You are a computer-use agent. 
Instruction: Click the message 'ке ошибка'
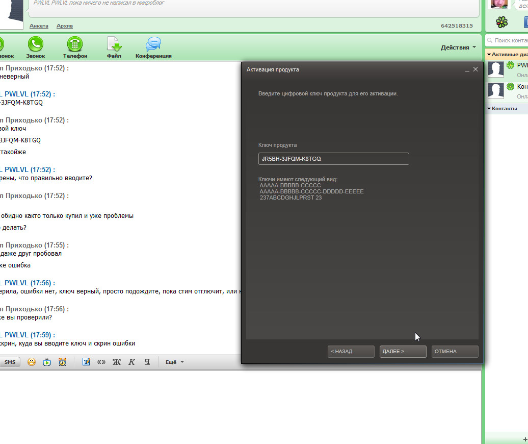tap(15, 266)
